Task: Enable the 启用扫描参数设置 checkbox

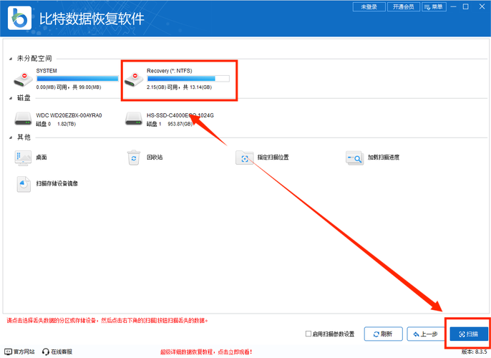Action: coord(308,334)
